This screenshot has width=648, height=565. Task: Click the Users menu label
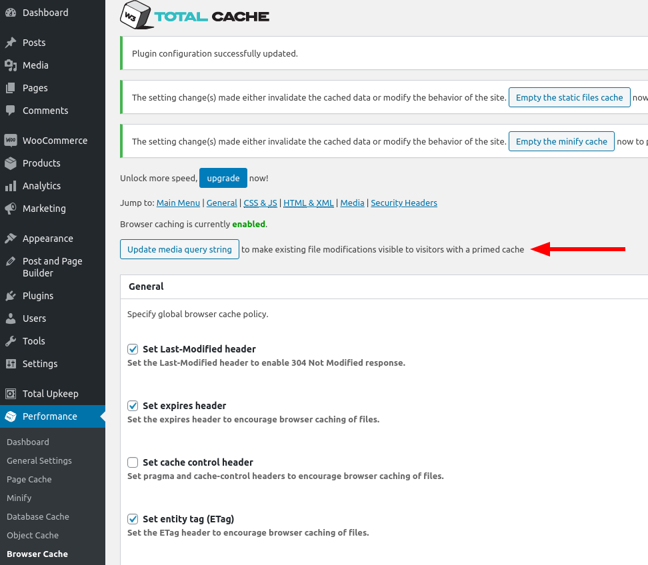[34, 318]
